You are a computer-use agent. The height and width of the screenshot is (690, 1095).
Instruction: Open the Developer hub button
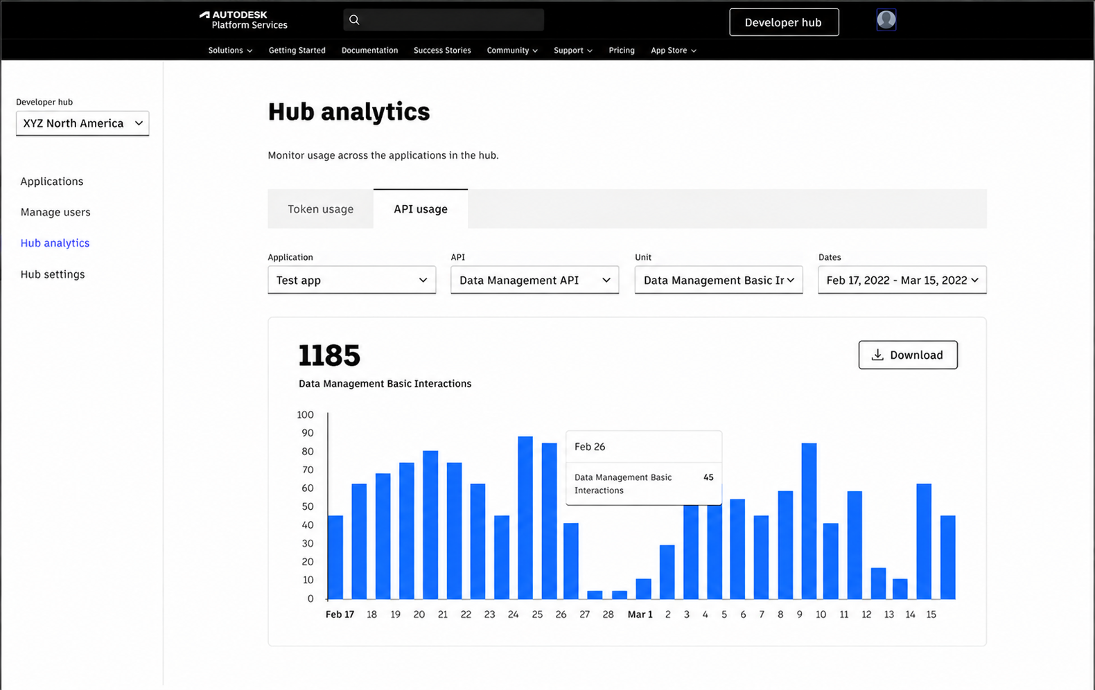(784, 22)
